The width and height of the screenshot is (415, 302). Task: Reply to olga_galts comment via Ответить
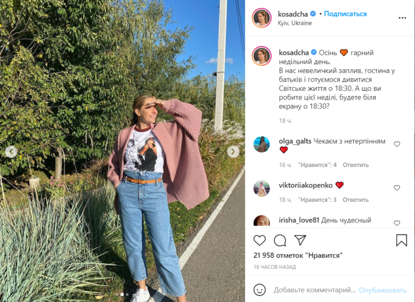pyautogui.click(x=356, y=165)
